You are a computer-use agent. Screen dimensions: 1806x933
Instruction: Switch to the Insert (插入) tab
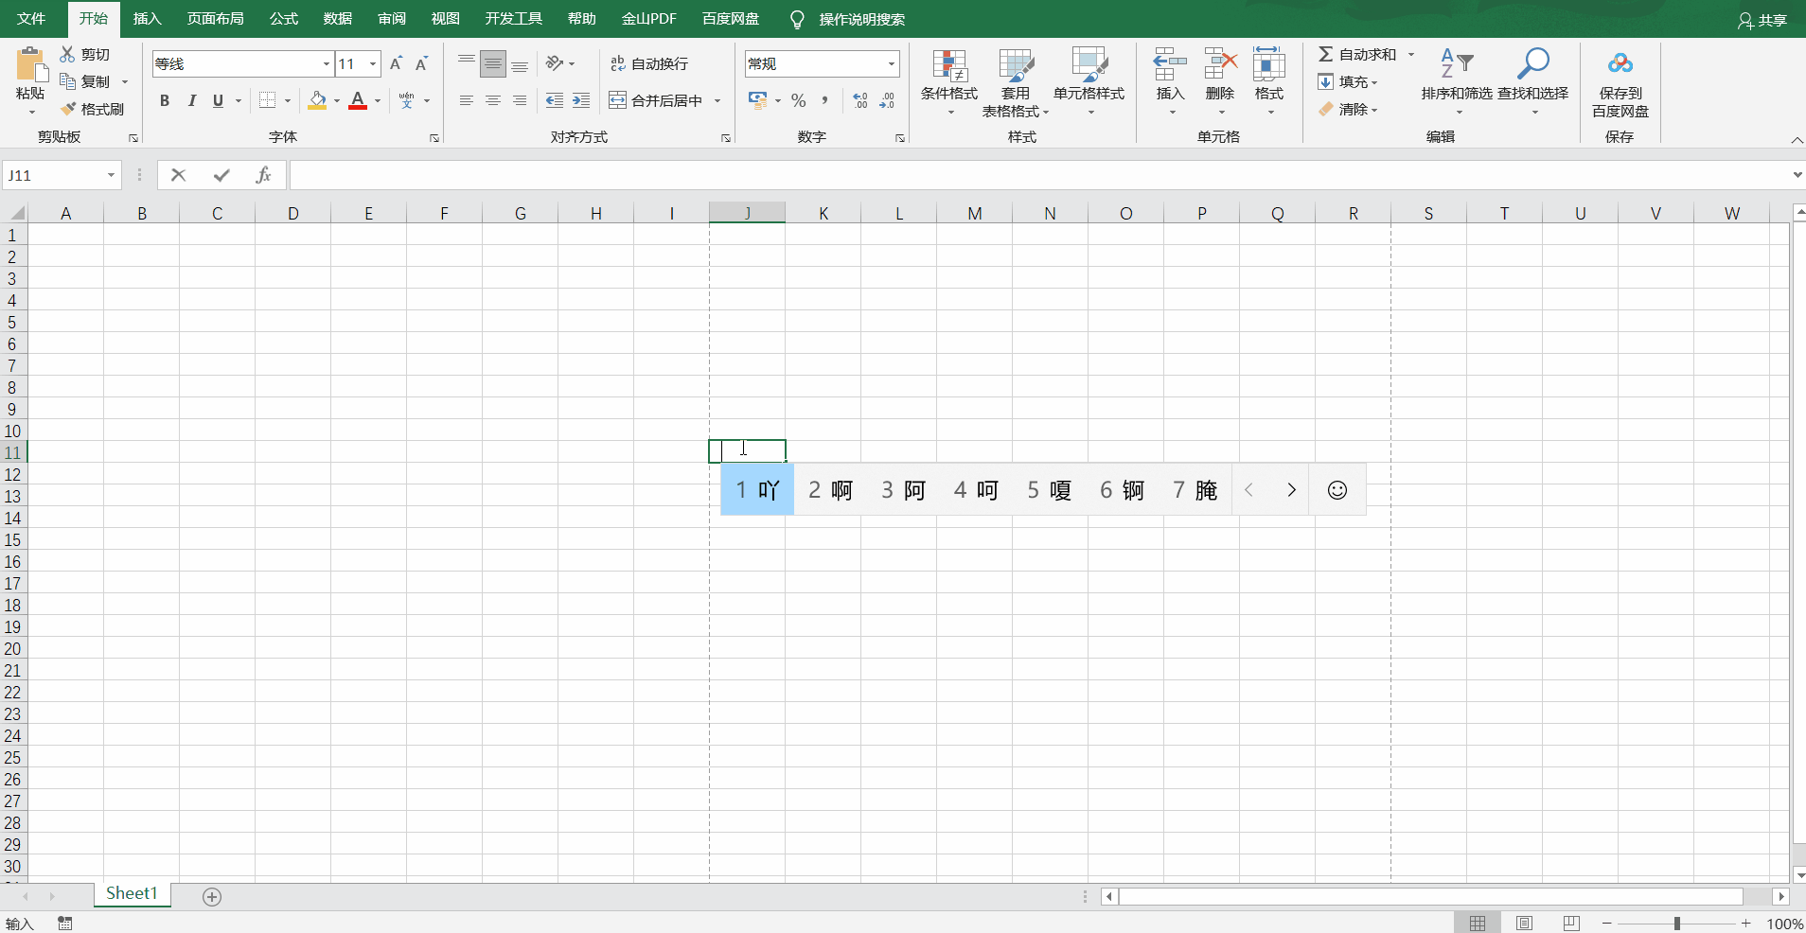pyautogui.click(x=147, y=19)
